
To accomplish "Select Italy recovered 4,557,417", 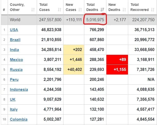I will pyautogui.click(x=146, y=109).
